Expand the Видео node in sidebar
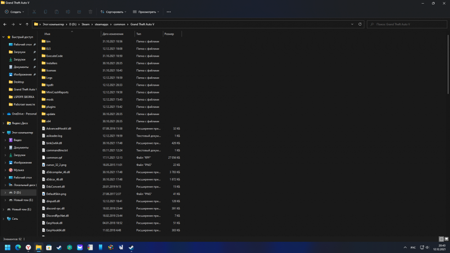Viewport: 450px width, 253px height. pyautogui.click(x=5, y=140)
